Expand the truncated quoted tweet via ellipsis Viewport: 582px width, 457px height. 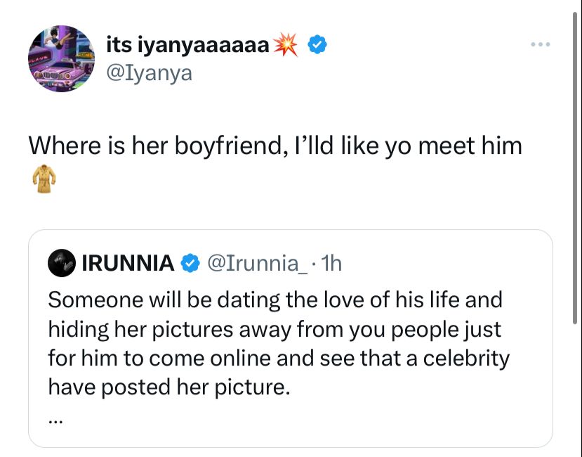[x=56, y=420]
